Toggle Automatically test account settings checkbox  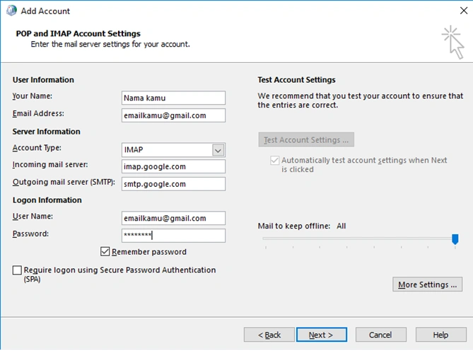[274, 160]
